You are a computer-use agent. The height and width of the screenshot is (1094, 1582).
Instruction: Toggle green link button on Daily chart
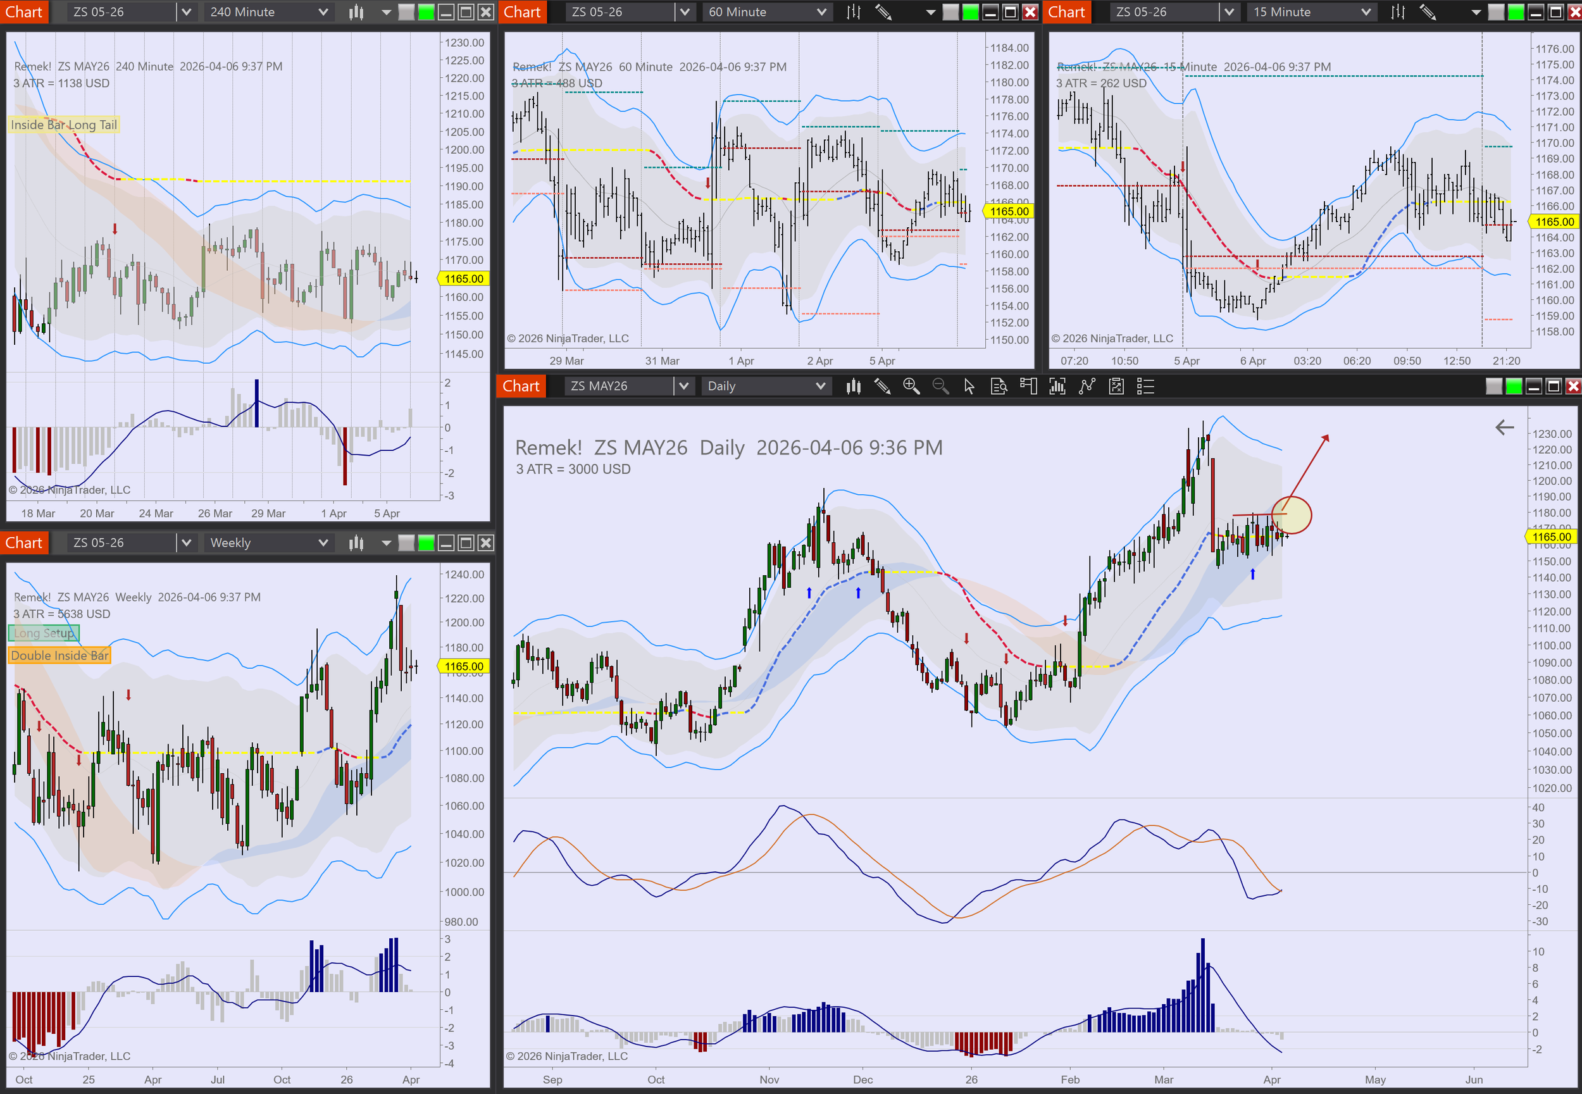(x=1514, y=387)
